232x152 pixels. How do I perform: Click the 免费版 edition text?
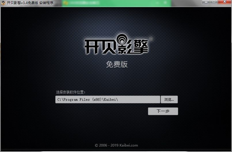(x=117, y=64)
